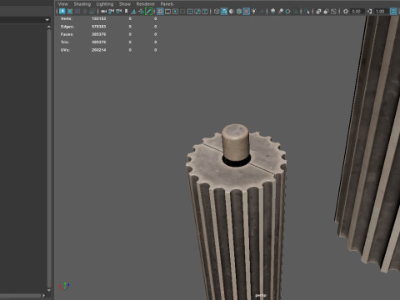Click the X-Ray display icon
The width and height of the screenshot is (400, 300).
point(318,11)
